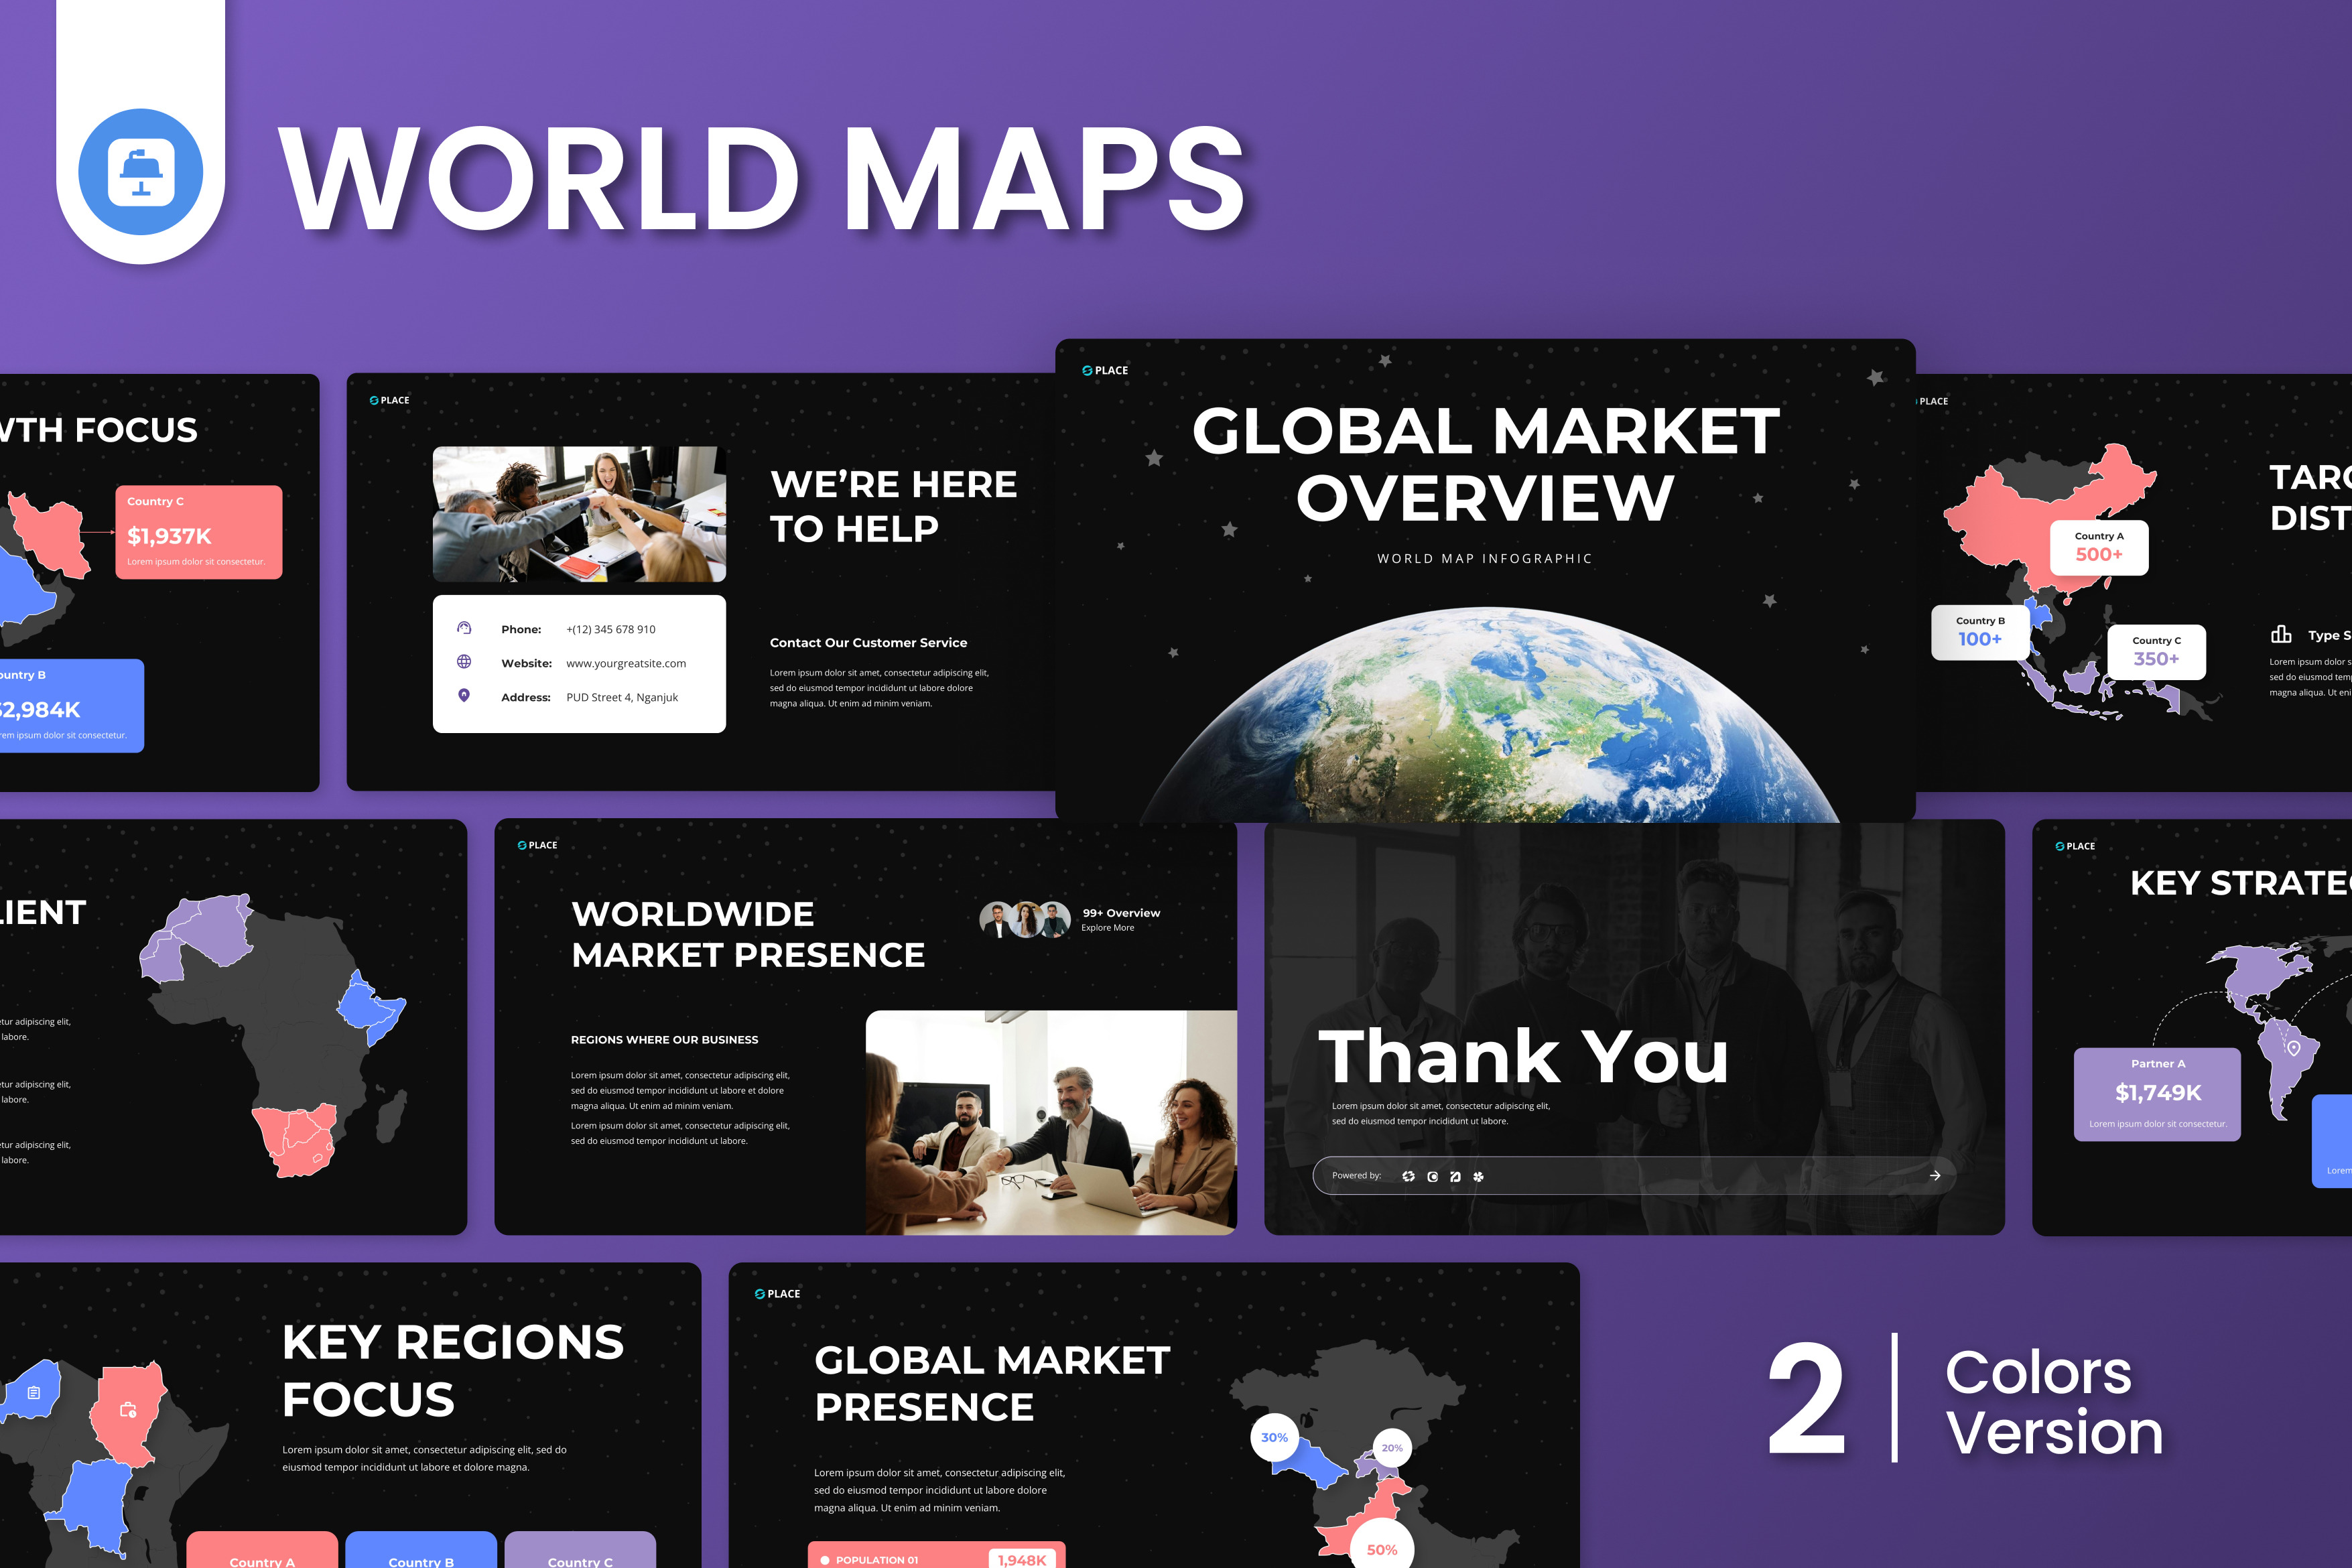Click the website globe icon
Screen dimensions: 2352x1568
464,662
